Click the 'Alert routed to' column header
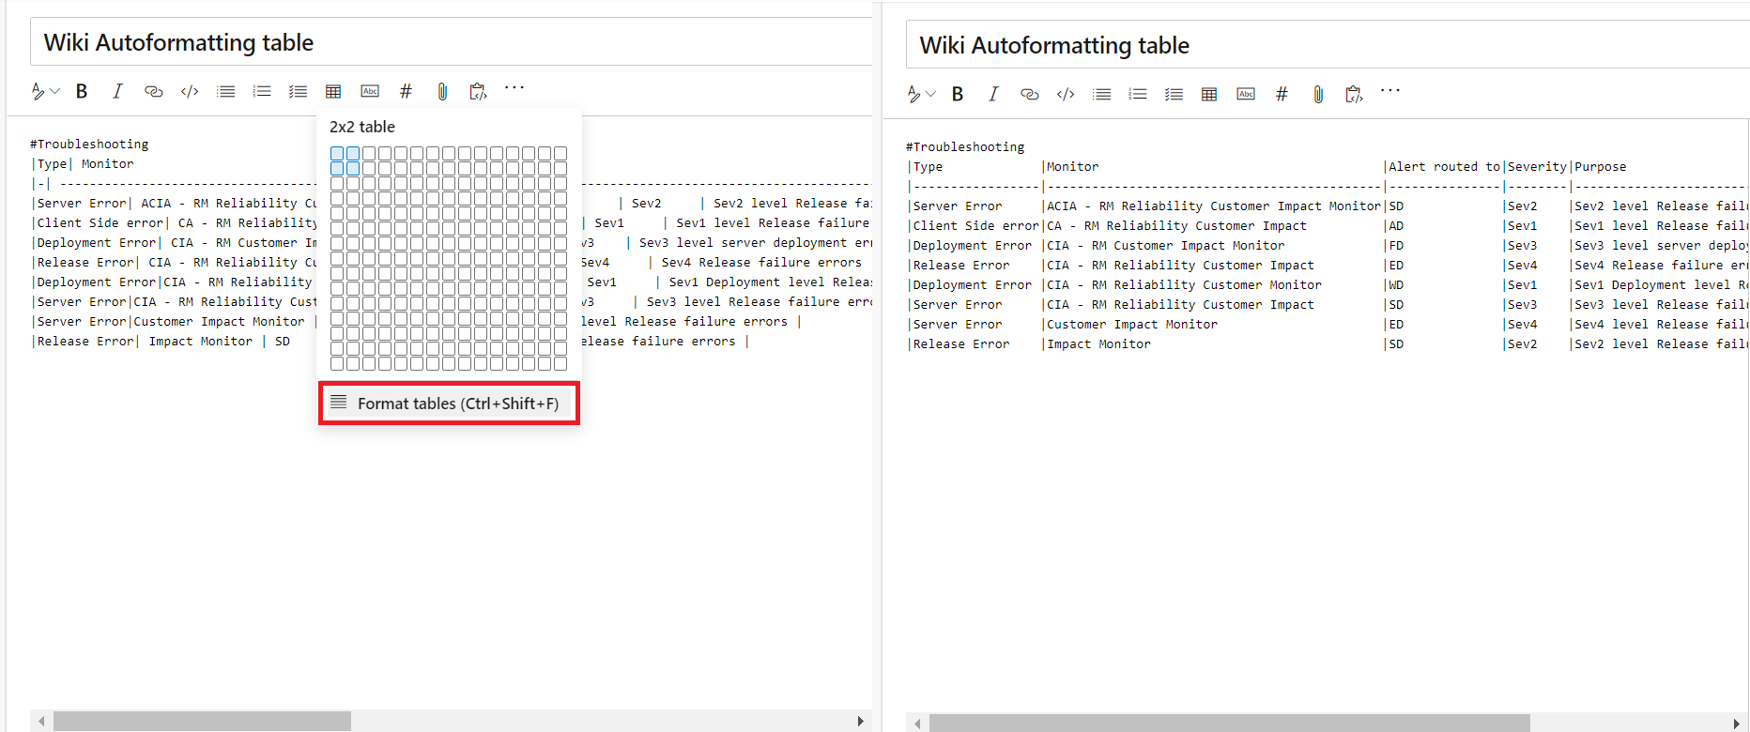Screen dimensions: 1750x732 [1444, 166]
